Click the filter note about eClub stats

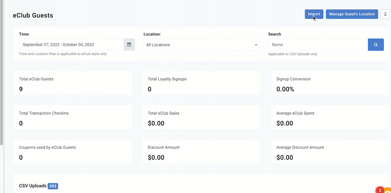click(x=63, y=54)
